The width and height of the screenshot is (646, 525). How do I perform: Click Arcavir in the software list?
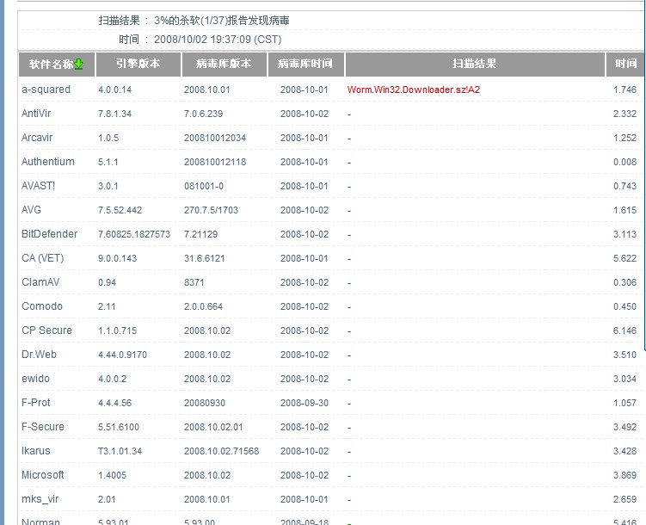coord(37,138)
